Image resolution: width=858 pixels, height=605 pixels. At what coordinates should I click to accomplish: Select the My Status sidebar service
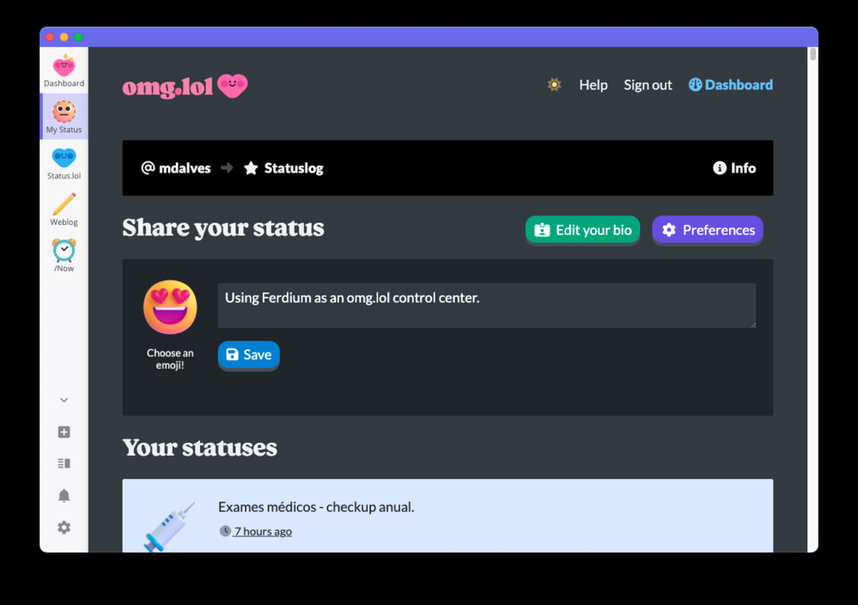pos(64,117)
